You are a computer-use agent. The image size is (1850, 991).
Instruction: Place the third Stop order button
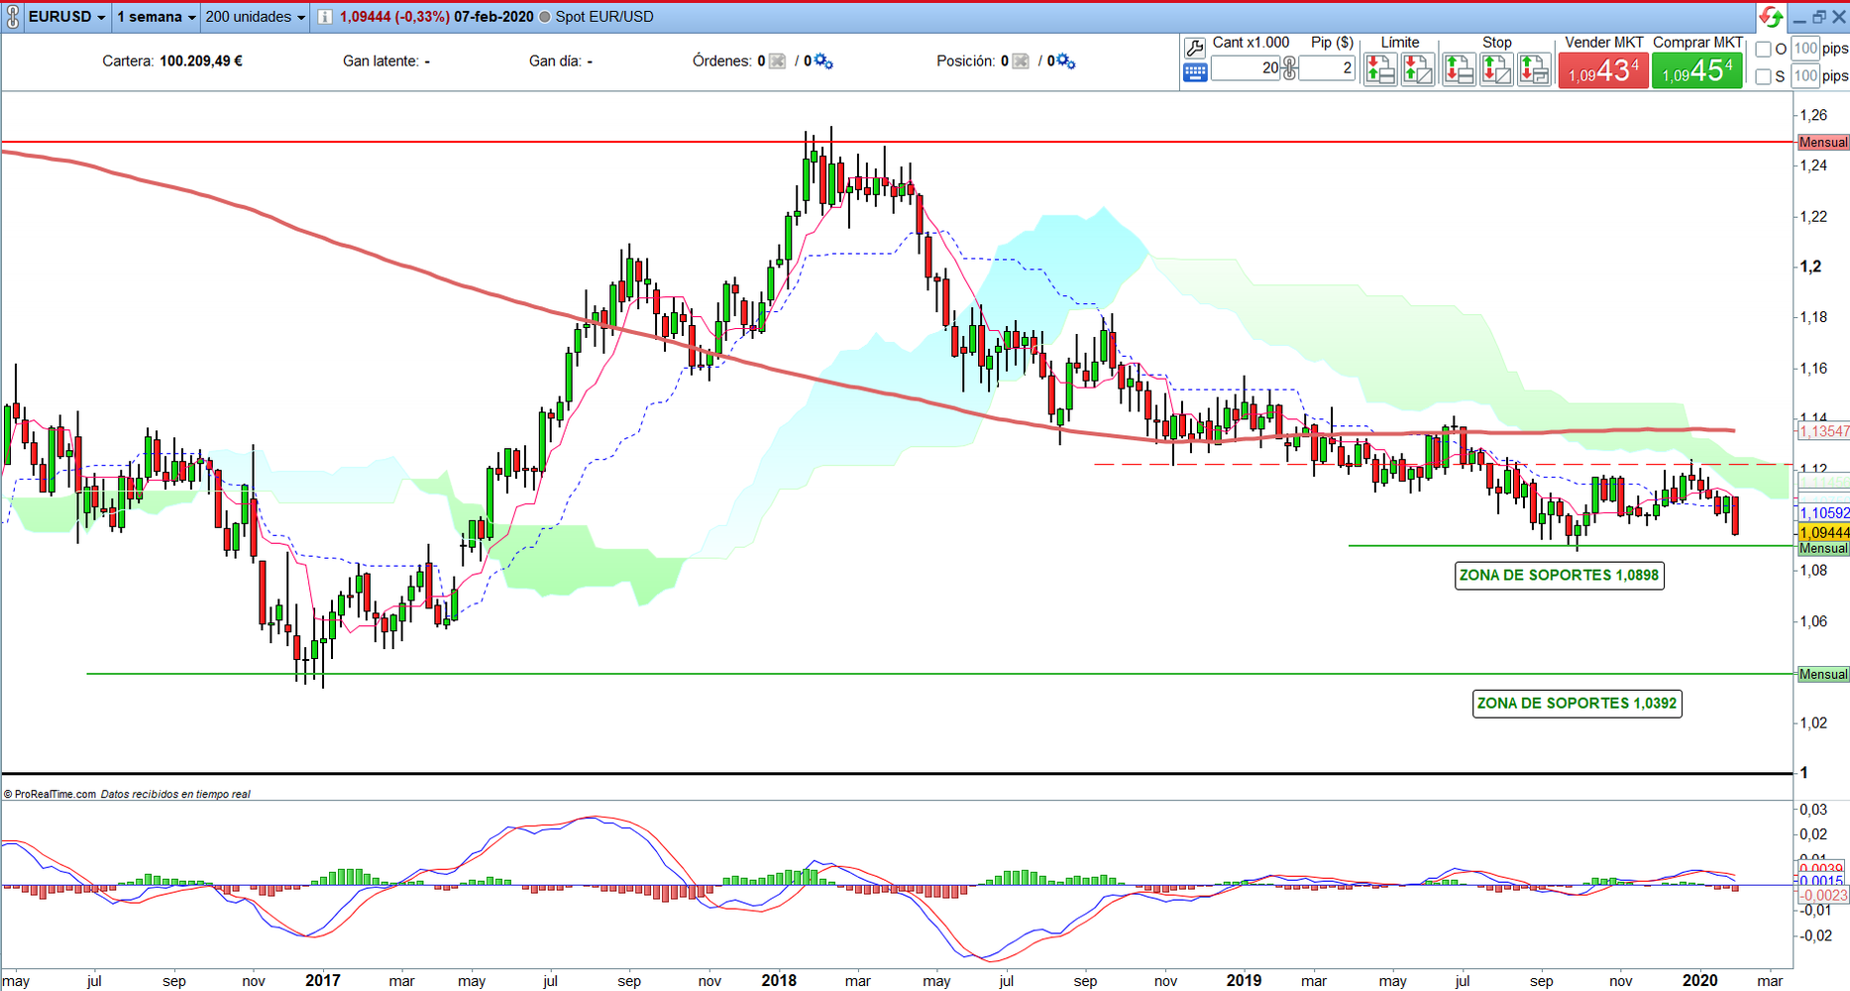1534,69
